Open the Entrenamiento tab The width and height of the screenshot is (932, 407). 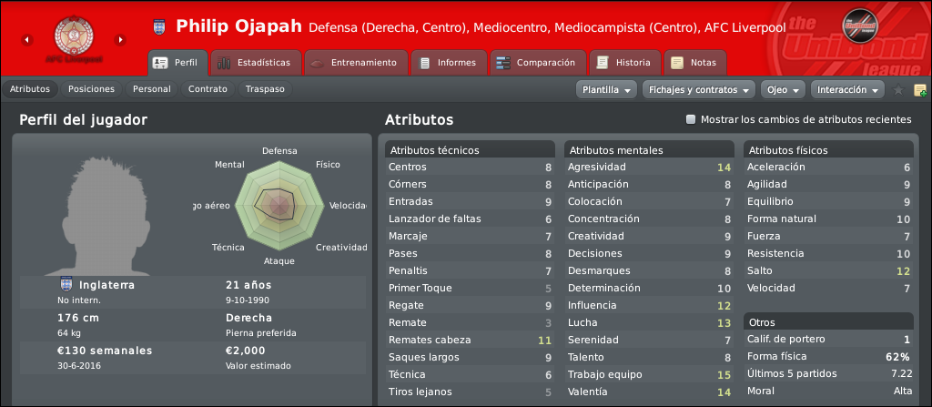pyautogui.click(x=356, y=63)
